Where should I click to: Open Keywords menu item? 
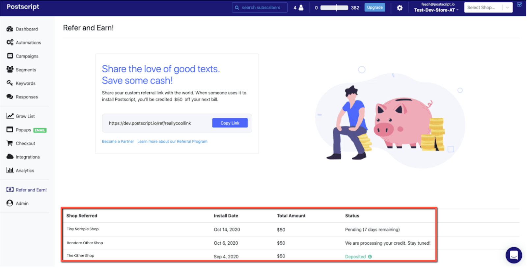click(x=25, y=83)
